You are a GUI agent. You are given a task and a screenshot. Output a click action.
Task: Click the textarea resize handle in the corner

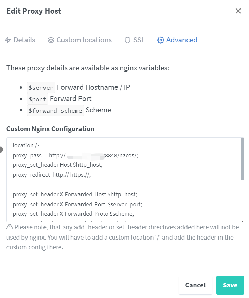point(242,221)
